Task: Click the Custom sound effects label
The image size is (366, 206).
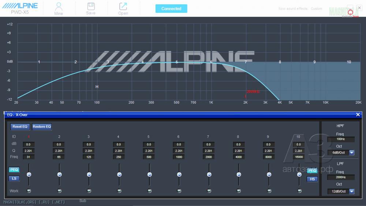Action: [317, 9]
